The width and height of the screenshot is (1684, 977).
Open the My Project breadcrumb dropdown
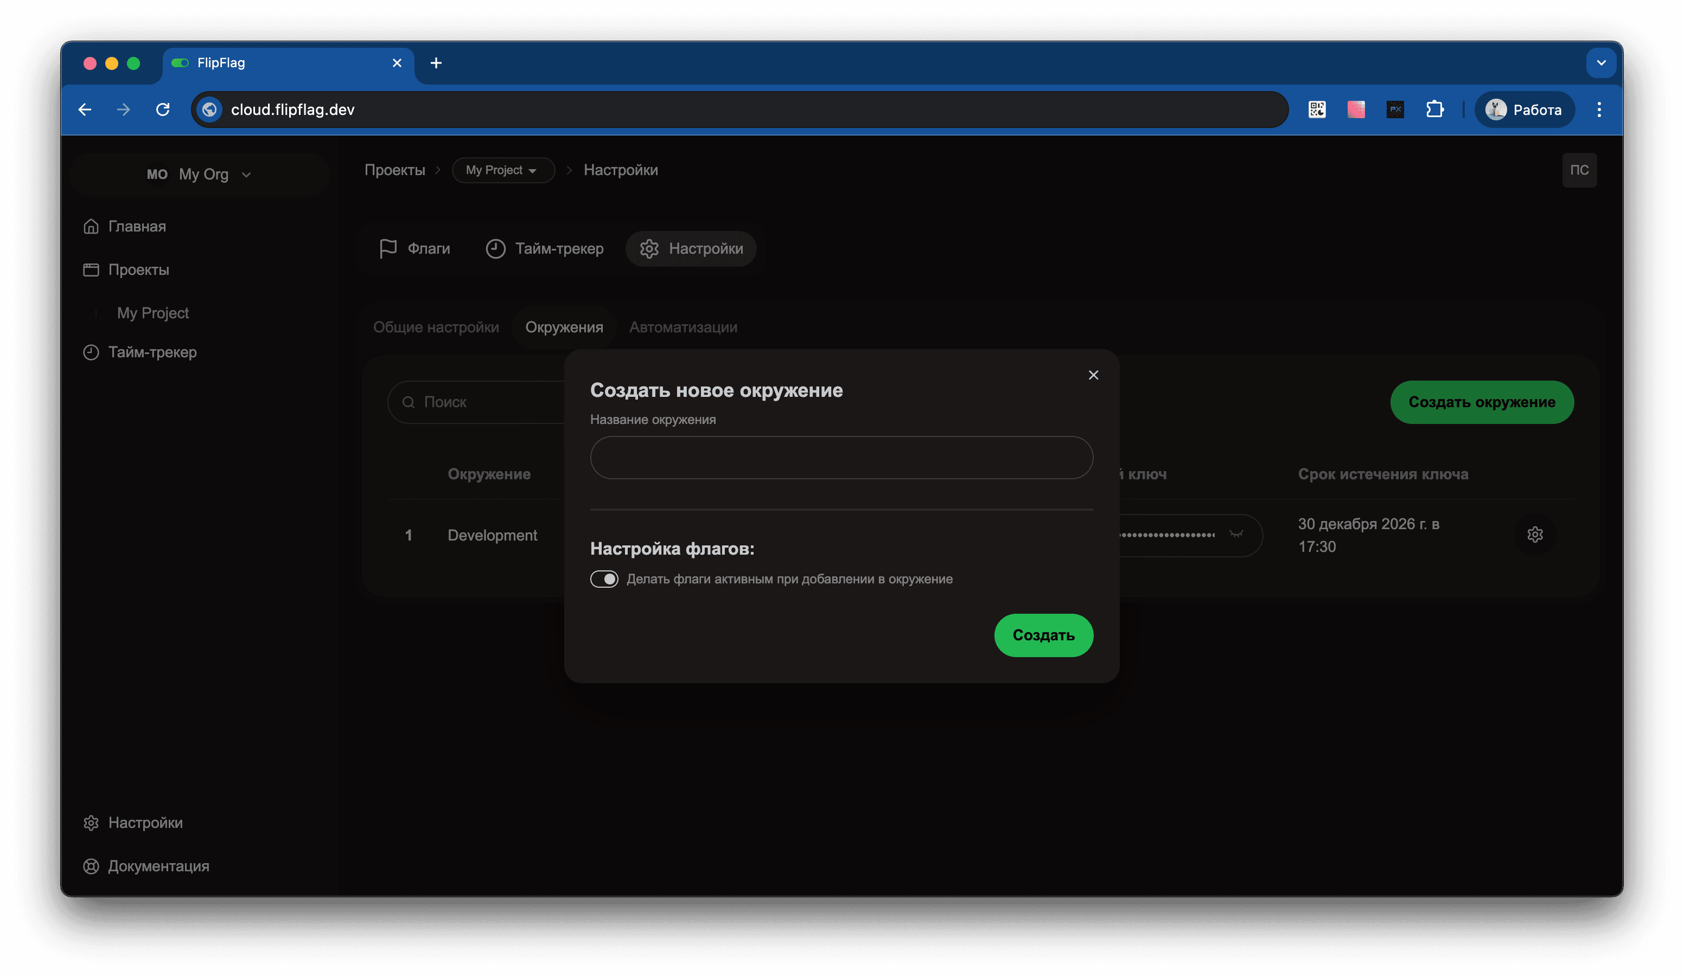coord(502,170)
